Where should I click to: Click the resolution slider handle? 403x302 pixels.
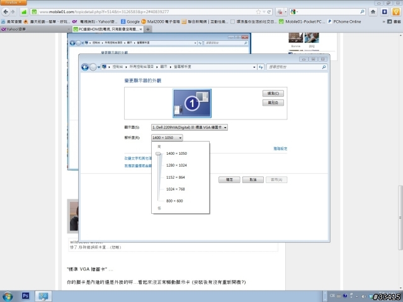[x=158, y=154]
